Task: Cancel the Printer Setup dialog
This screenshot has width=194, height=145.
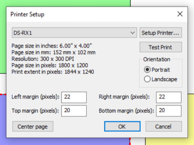Action: click(163, 126)
